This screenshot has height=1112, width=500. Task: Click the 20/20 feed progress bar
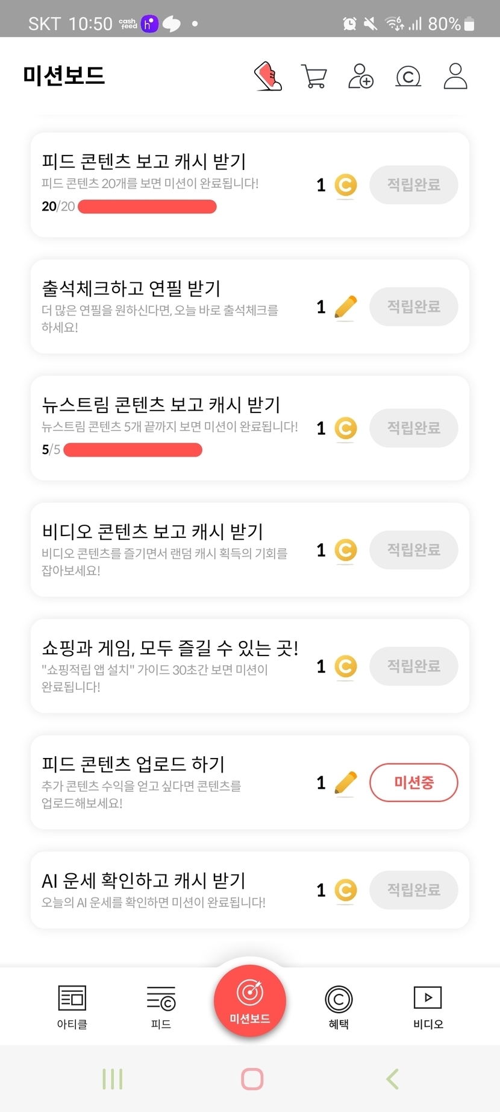click(147, 207)
